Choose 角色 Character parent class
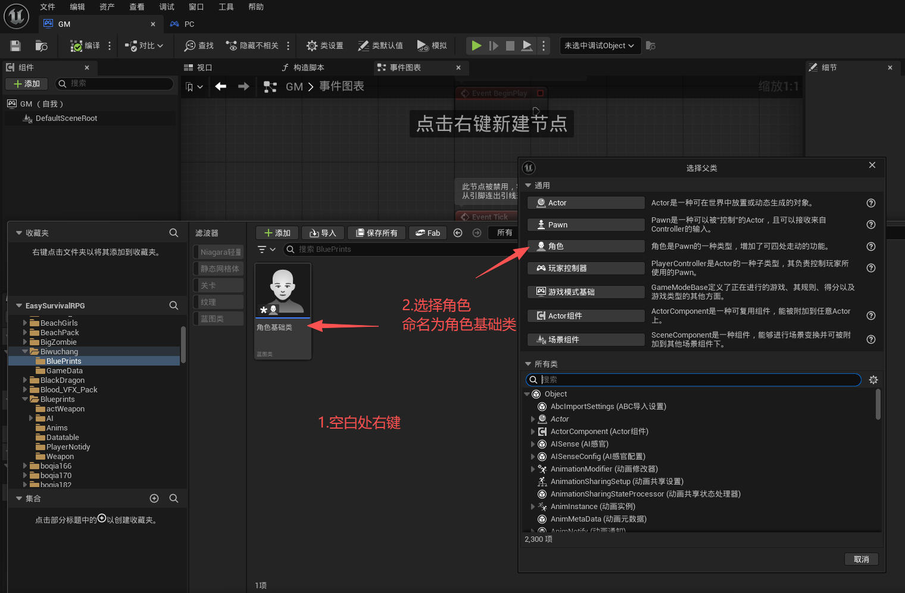The image size is (905, 593). 586,246
